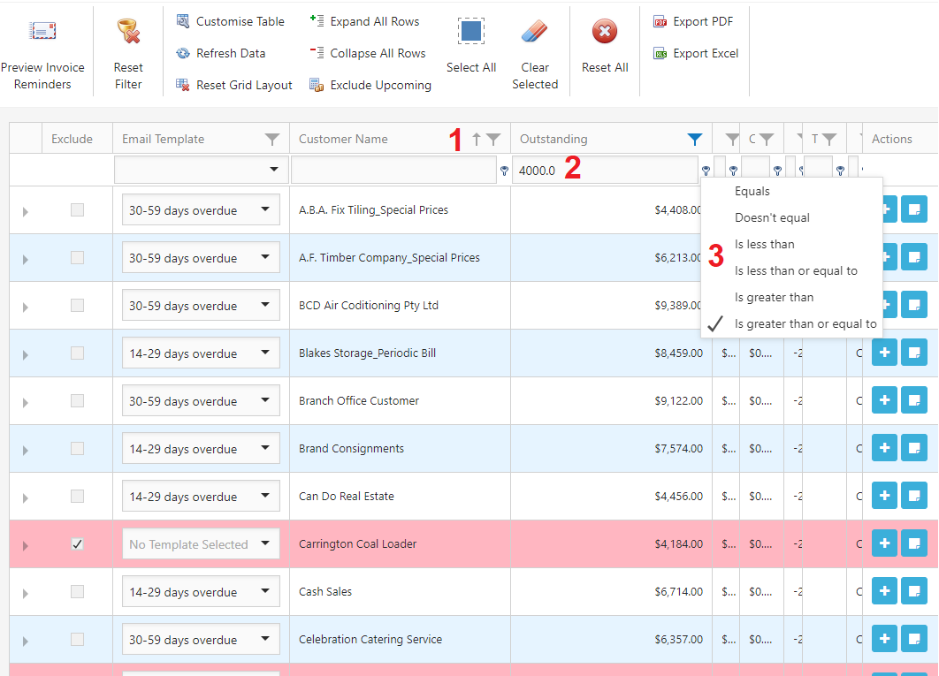This screenshot has width=939, height=676.
Task: Tick Exclude for Brand Consignments
Action: pos(77,449)
